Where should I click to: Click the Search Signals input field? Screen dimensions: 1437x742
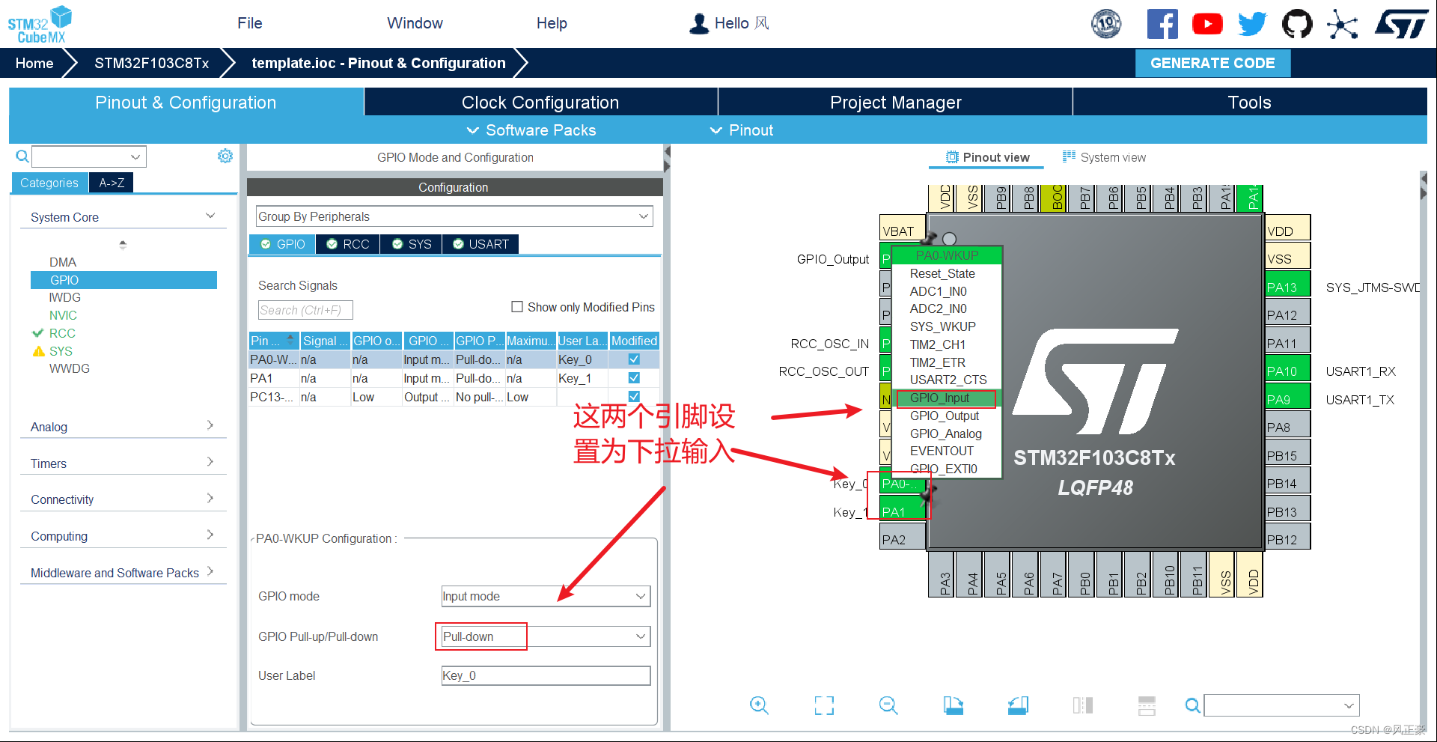coord(305,310)
